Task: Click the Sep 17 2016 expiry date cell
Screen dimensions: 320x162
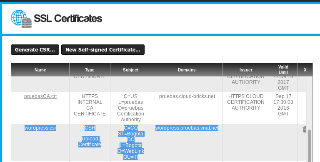Action: (283, 105)
